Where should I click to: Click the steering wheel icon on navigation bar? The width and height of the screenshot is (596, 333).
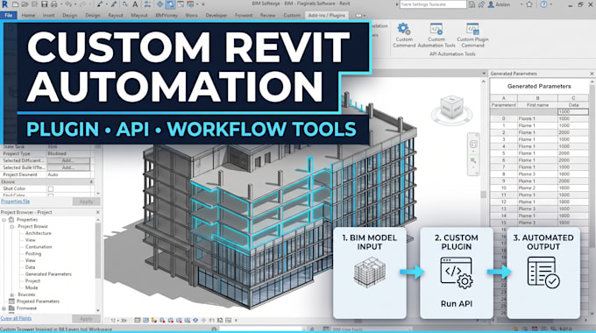click(473, 144)
